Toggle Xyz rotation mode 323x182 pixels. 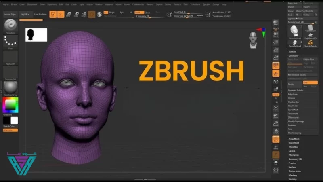point(276,95)
